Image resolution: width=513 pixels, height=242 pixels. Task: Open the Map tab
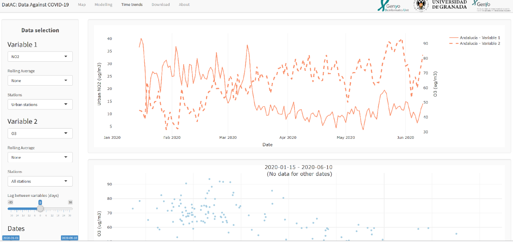pyautogui.click(x=82, y=4)
